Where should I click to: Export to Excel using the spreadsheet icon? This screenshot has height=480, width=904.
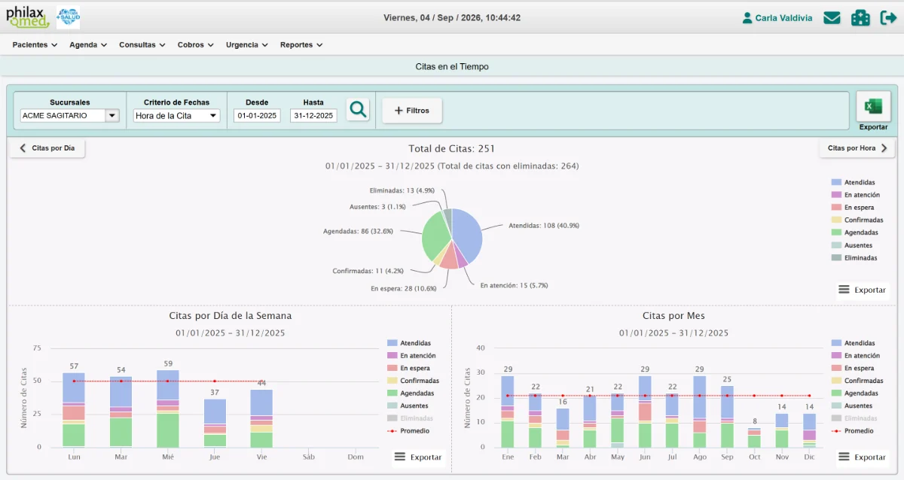[873, 107]
